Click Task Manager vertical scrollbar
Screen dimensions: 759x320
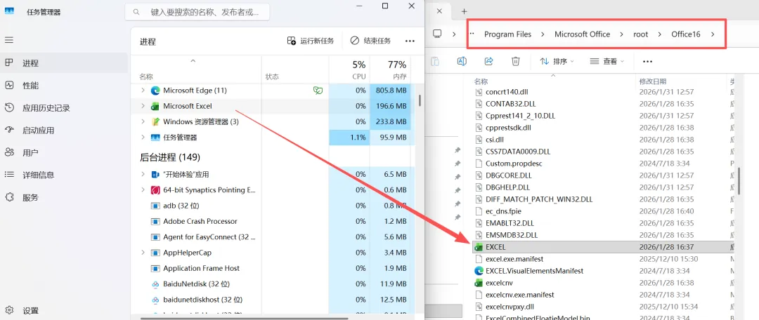(x=420, y=100)
